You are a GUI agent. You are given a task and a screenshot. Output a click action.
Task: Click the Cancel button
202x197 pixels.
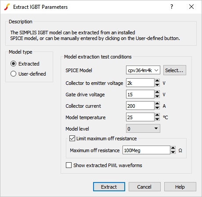144,187
